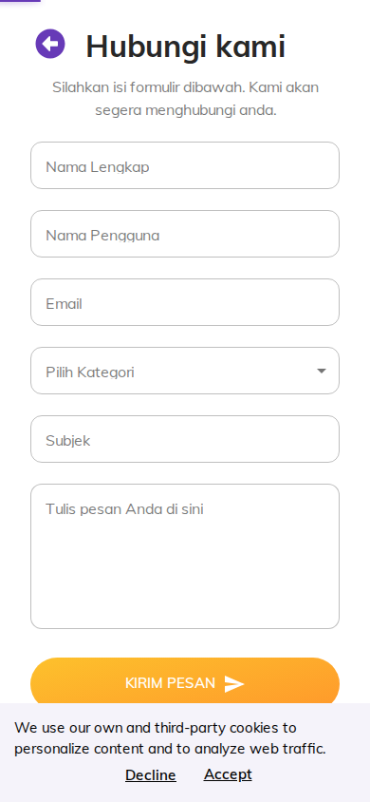
Task: Click the Tulis pesan Anda message box
Action: (185, 557)
